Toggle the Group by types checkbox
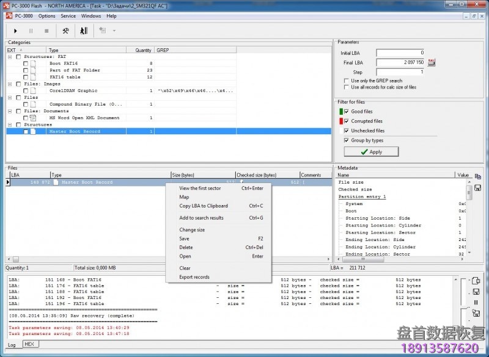The image size is (489, 357). 347,140
